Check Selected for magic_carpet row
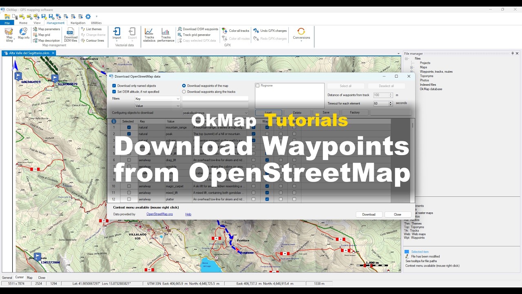This screenshot has height=294, width=522. pos(129,186)
